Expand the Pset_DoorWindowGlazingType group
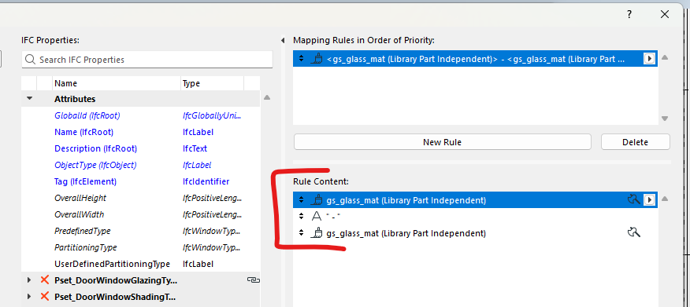Image resolution: width=690 pixels, height=307 pixels. click(29, 280)
